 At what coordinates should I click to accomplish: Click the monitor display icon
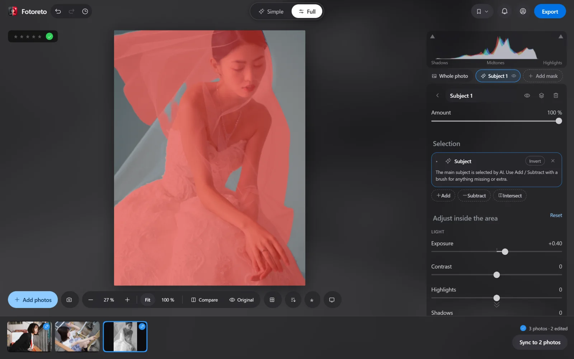(332, 300)
